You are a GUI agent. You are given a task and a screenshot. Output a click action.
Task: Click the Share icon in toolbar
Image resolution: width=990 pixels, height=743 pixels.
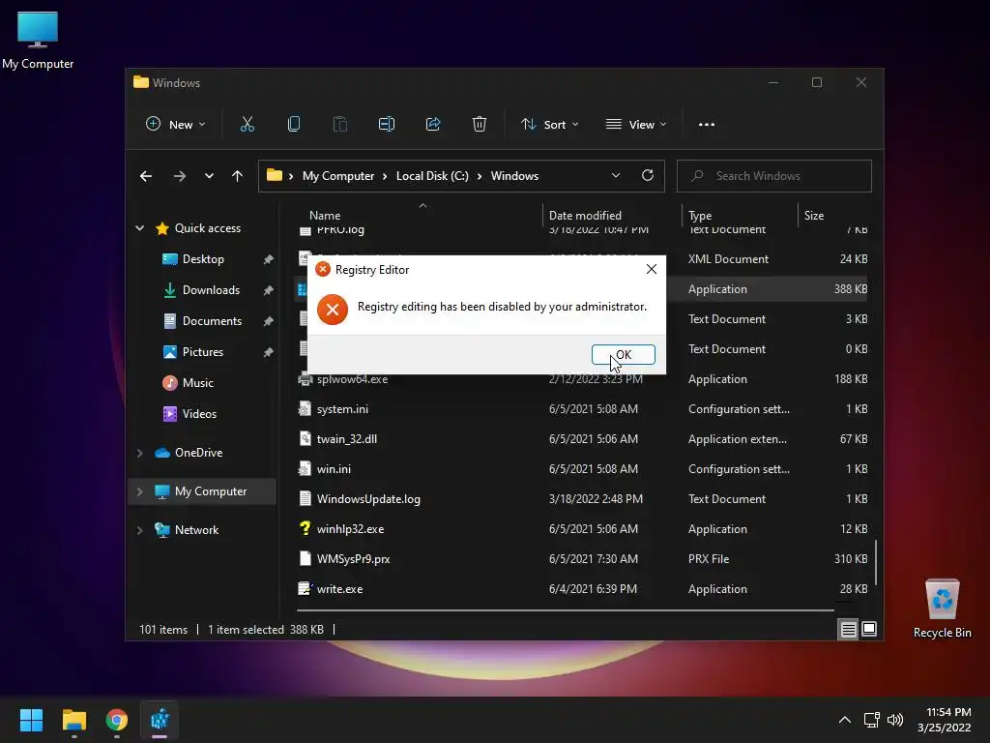[x=433, y=124]
